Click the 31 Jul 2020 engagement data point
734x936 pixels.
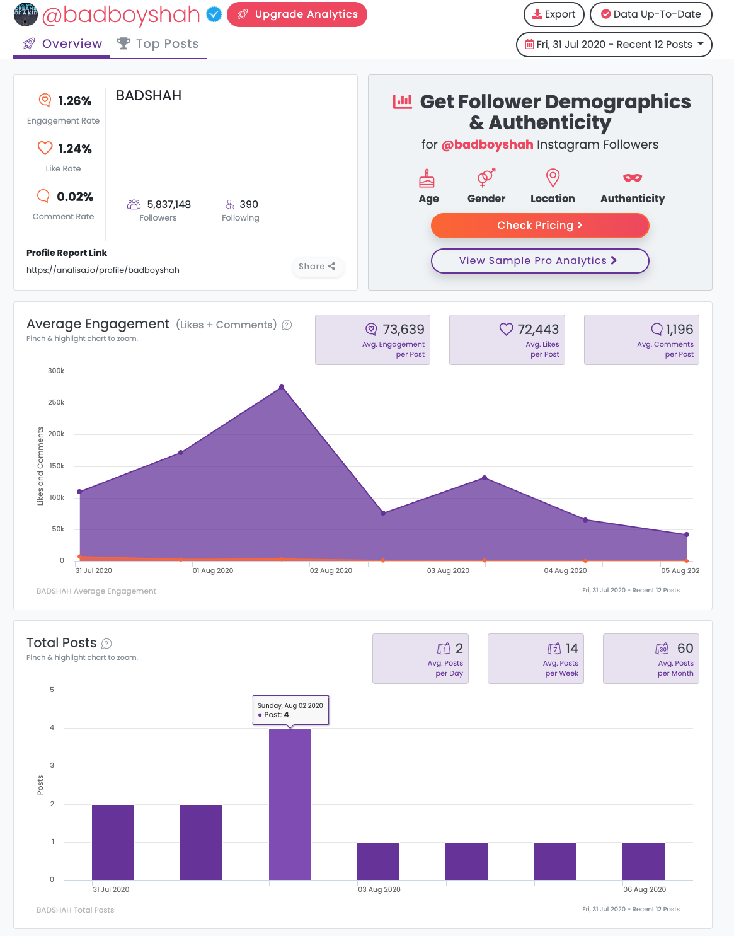pos(79,492)
